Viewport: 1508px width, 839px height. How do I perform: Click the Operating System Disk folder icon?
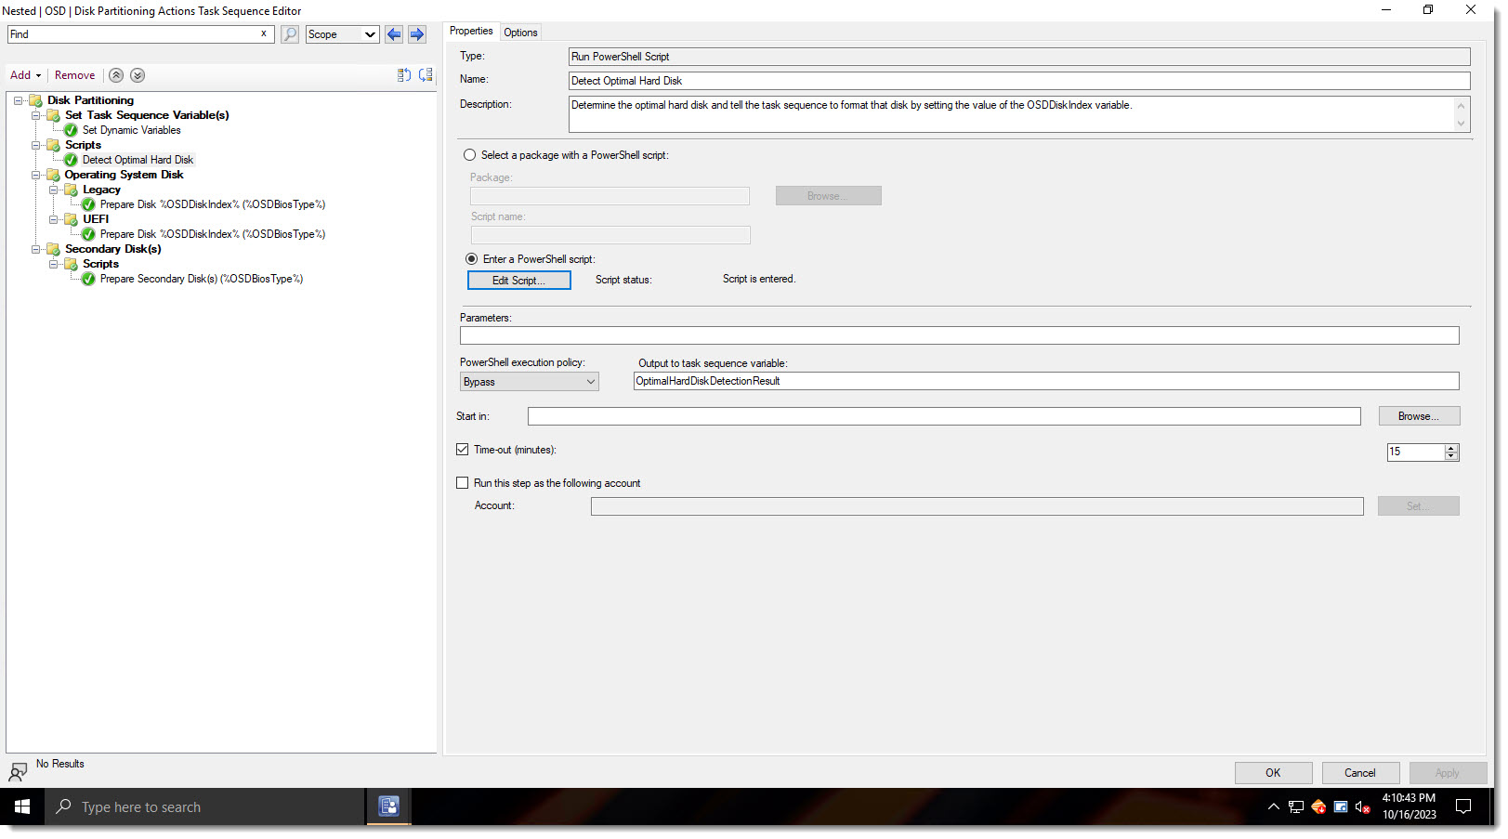[53, 175]
